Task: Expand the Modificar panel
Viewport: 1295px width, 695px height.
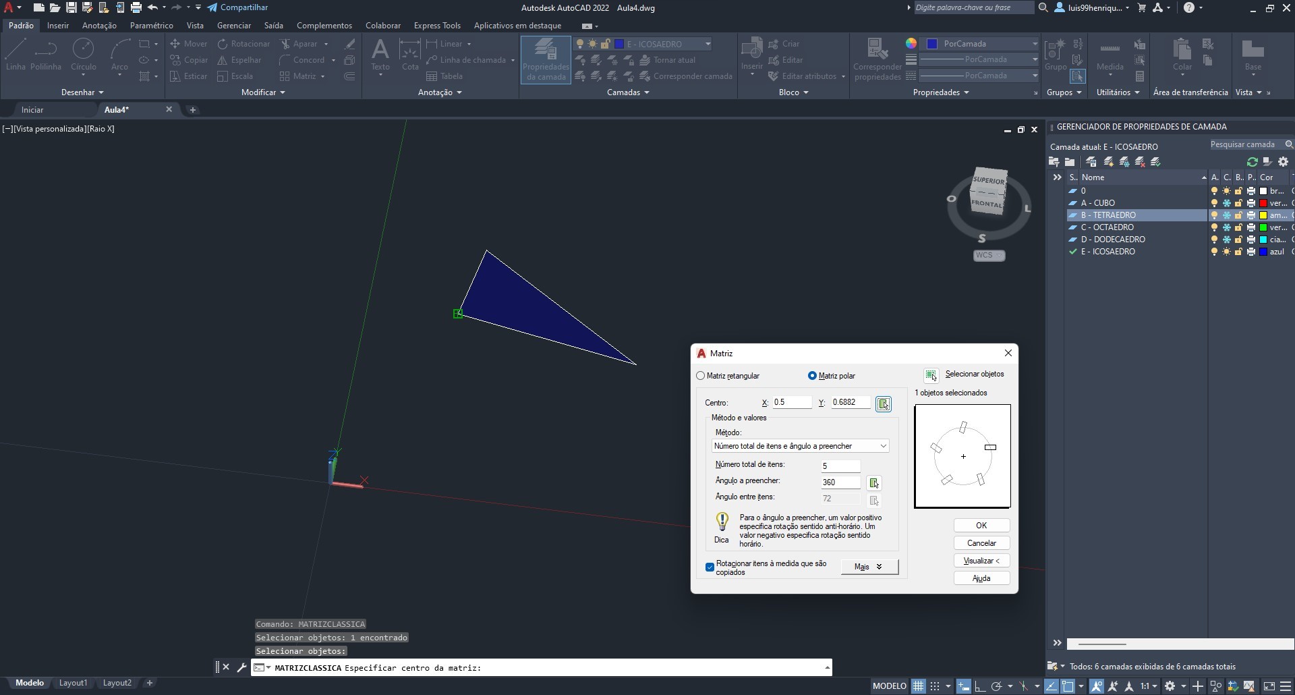Action: pyautogui.click(x=263, y=92)
